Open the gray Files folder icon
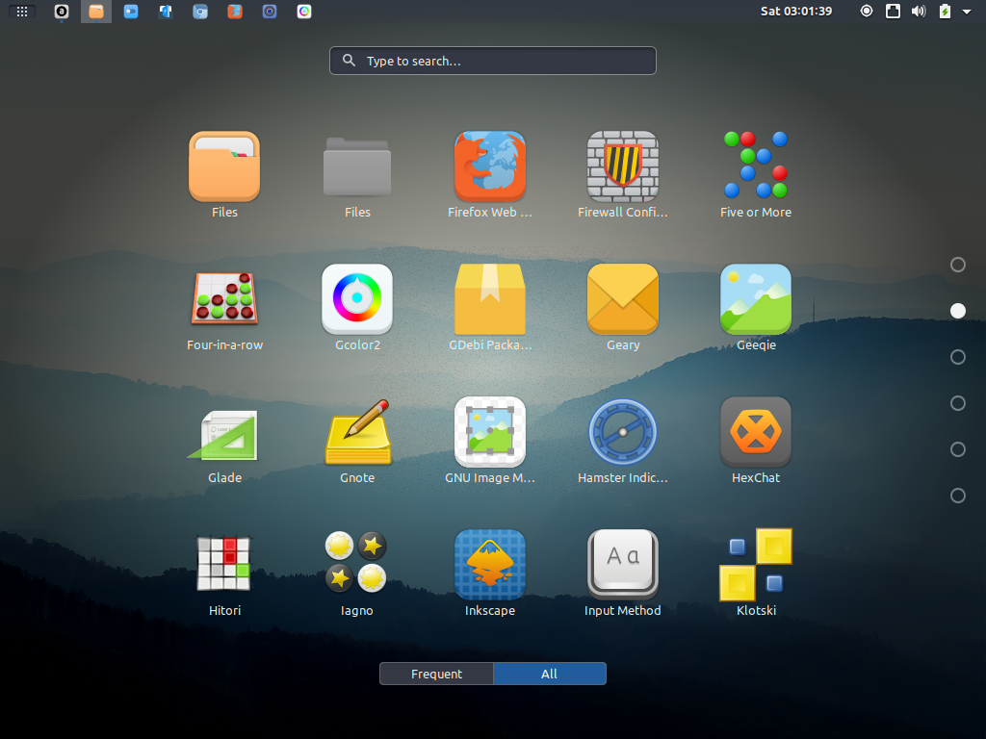 (357, 167)
